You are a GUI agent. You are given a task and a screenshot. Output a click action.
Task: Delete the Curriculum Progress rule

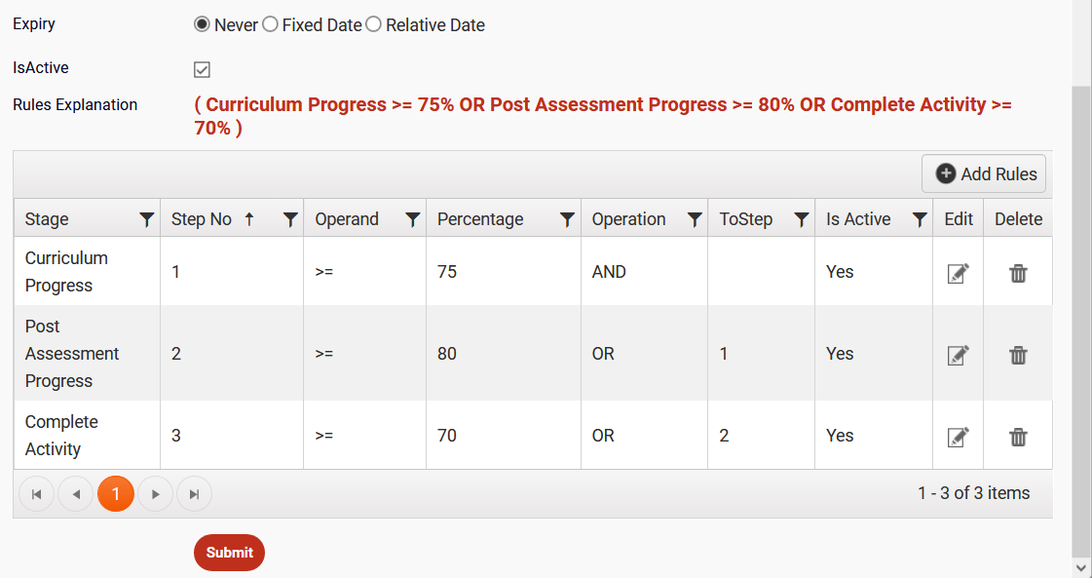click(1018, 273)
